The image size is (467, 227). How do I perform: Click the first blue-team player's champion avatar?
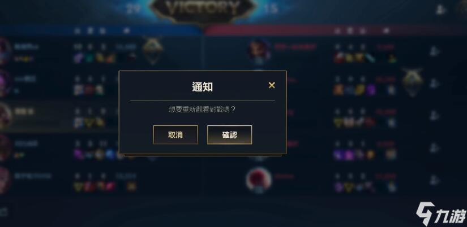point(5,51)
